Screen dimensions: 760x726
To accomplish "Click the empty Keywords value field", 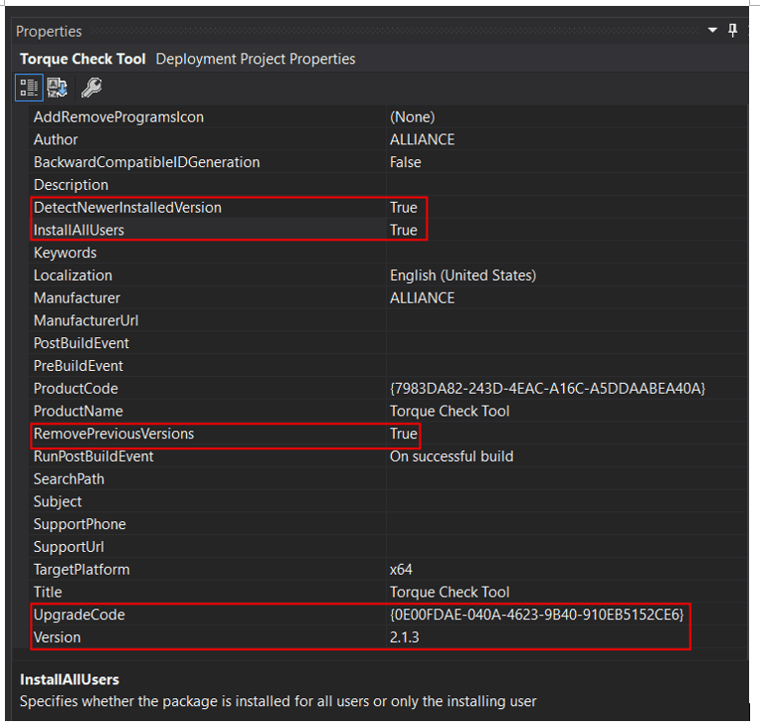I will coord(566,252).
